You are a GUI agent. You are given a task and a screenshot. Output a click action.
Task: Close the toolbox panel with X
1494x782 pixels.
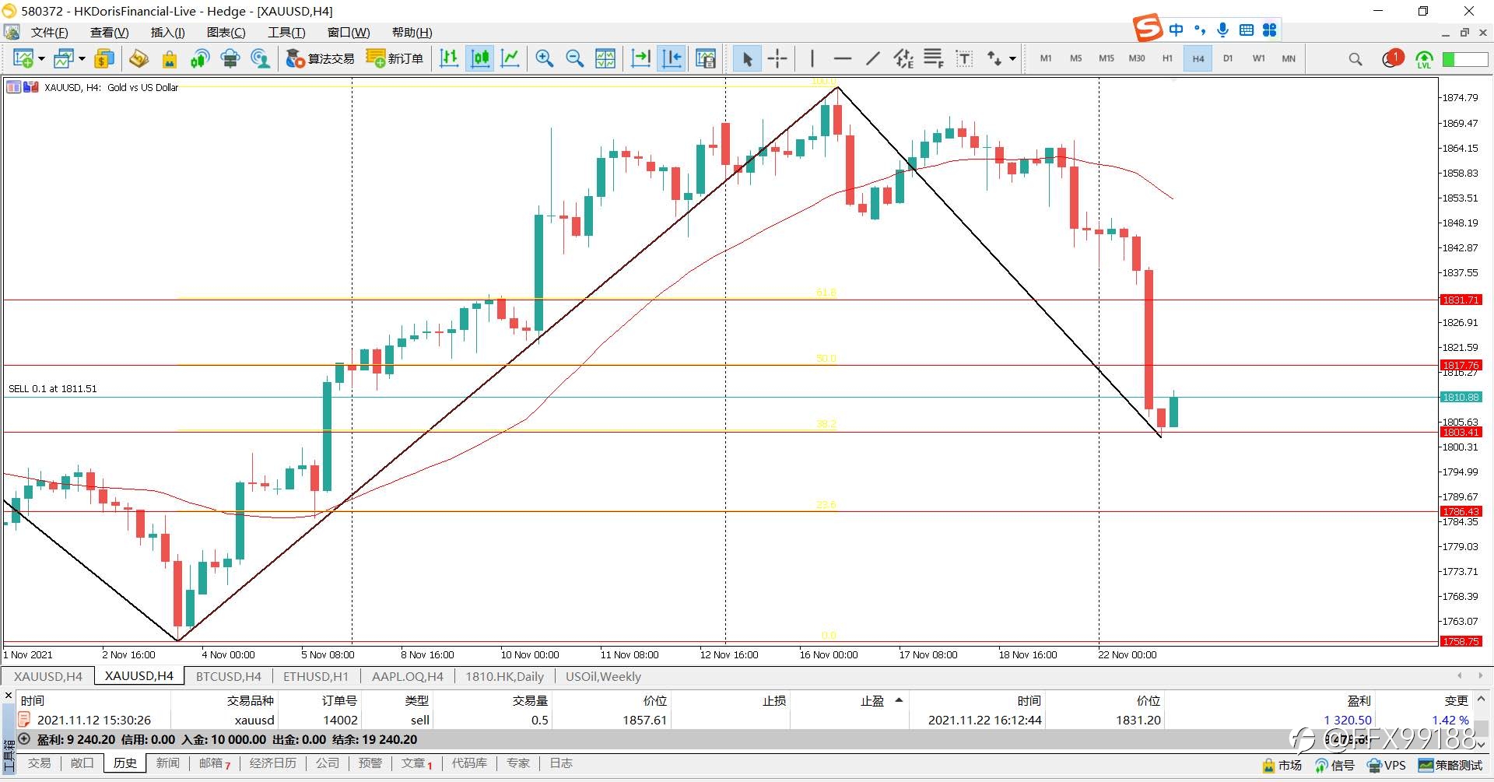(x=9, y=696)
